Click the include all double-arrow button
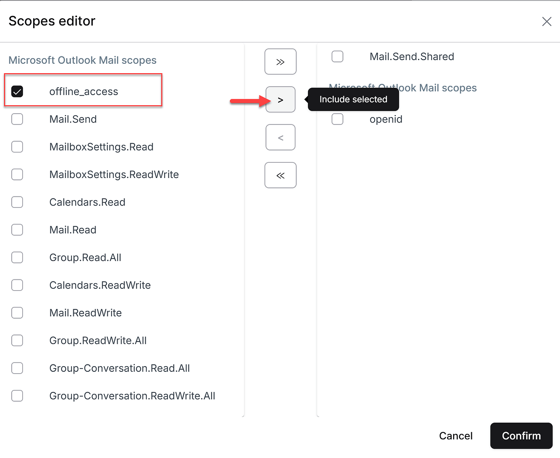Screen dimensions: 560x458 [x=280, y=62]
